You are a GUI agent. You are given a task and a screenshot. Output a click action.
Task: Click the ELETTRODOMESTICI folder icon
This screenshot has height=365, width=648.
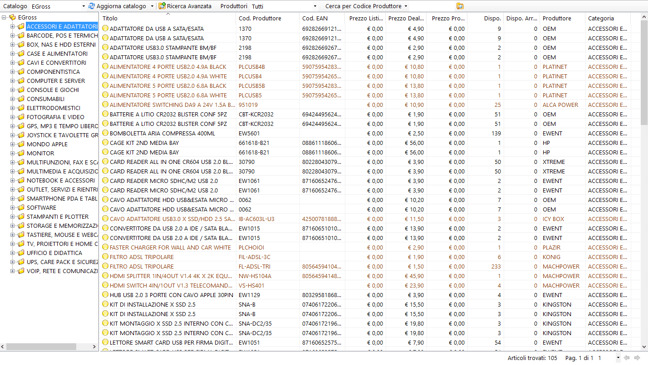coord(21,108)
